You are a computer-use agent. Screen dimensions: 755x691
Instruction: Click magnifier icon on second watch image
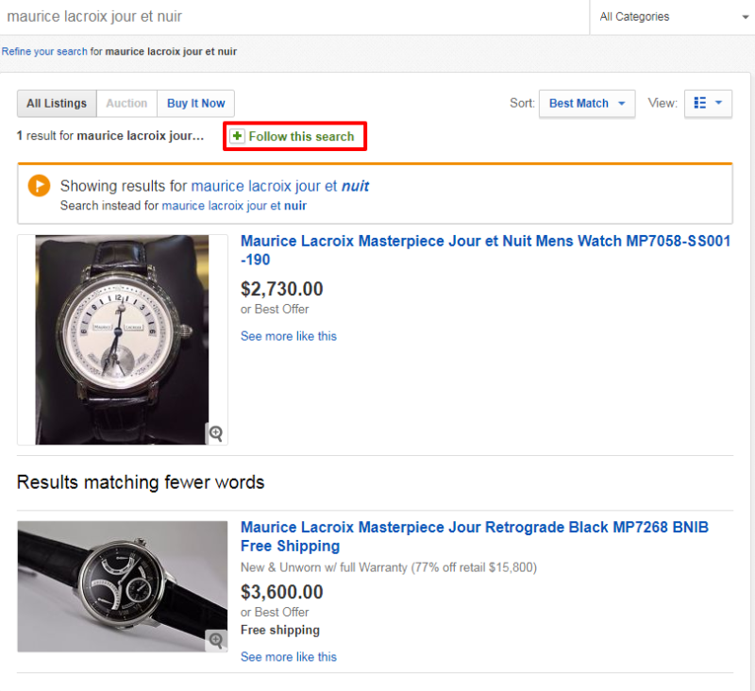click(216, 641)
